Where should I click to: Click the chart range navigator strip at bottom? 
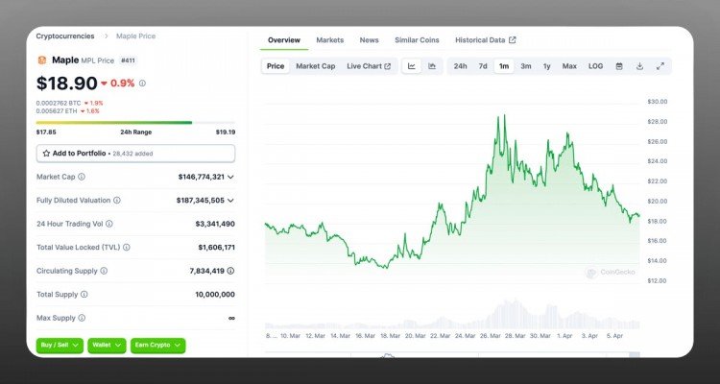[x=452, y=355]
